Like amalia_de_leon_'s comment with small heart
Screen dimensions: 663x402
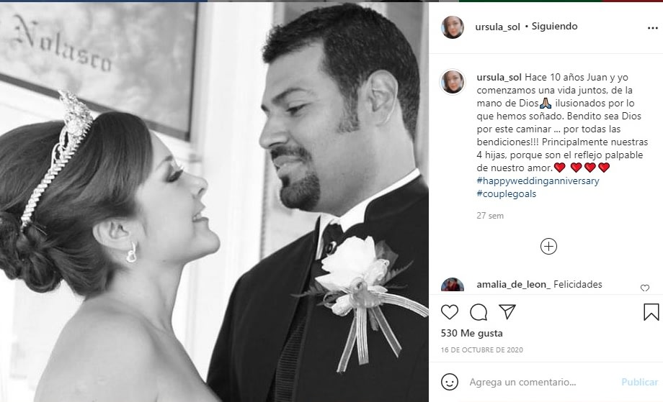pos(645,288)
